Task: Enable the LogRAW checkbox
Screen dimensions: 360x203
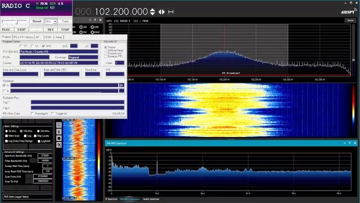Action: pyautogui.click(x=39, y=141)
